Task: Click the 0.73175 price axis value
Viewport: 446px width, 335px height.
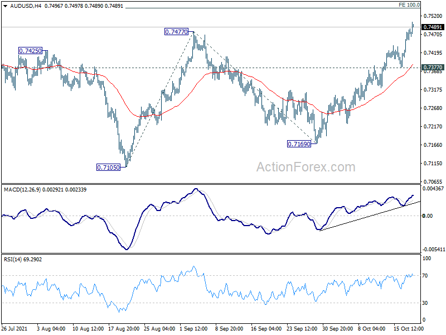Action: click(433, 90)
